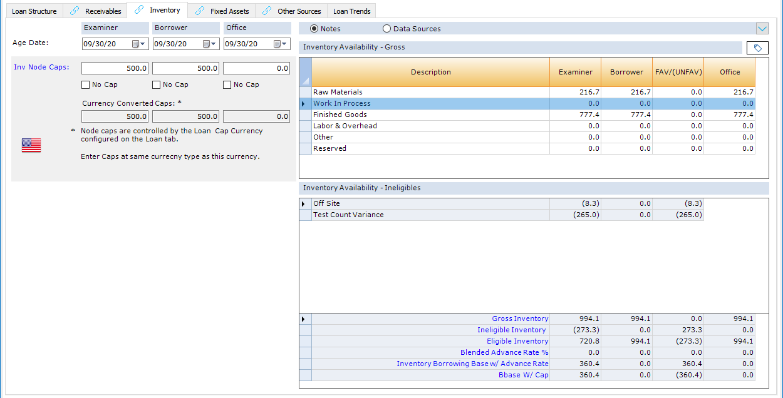783x398 pixels.
Task: Select the Data Sources radio button
Action: tap(386, 29)
